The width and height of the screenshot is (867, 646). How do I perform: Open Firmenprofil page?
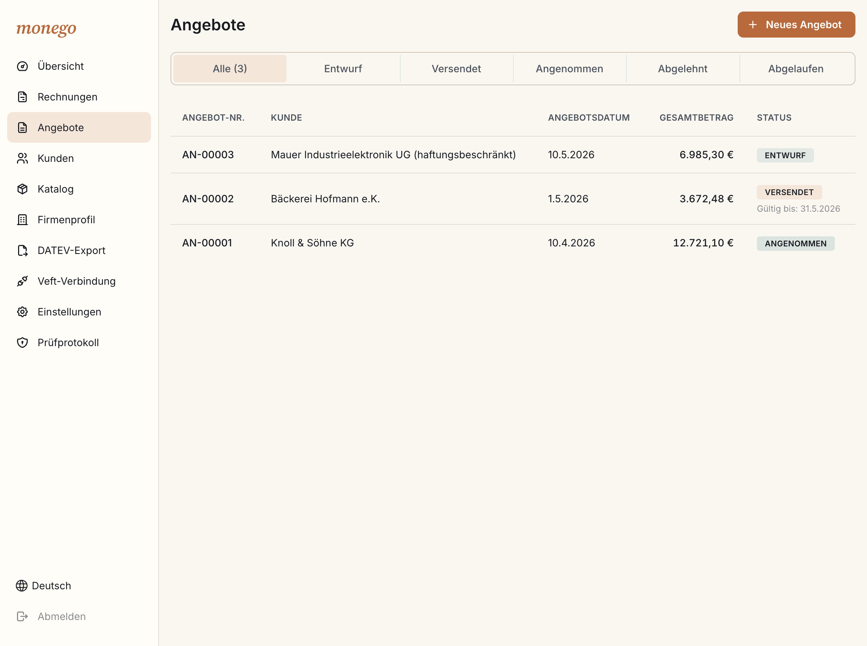pos(79,220)
